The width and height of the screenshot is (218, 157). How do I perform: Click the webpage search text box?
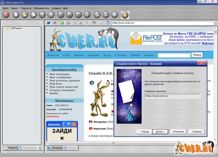tap(174, 55)
